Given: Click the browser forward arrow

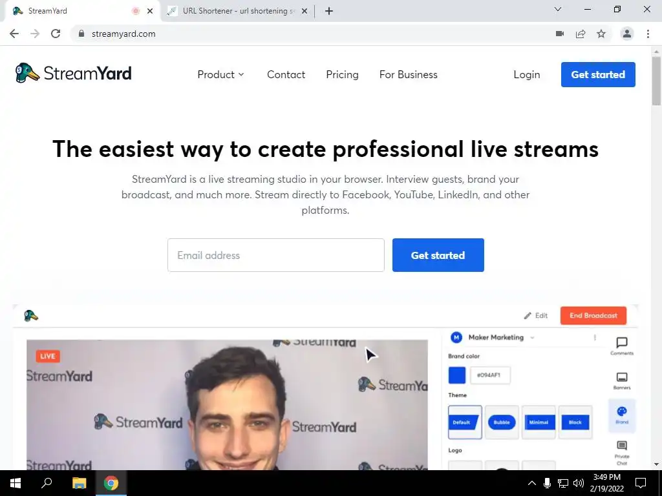Looking at the screenshot, I should click(35, 34).
